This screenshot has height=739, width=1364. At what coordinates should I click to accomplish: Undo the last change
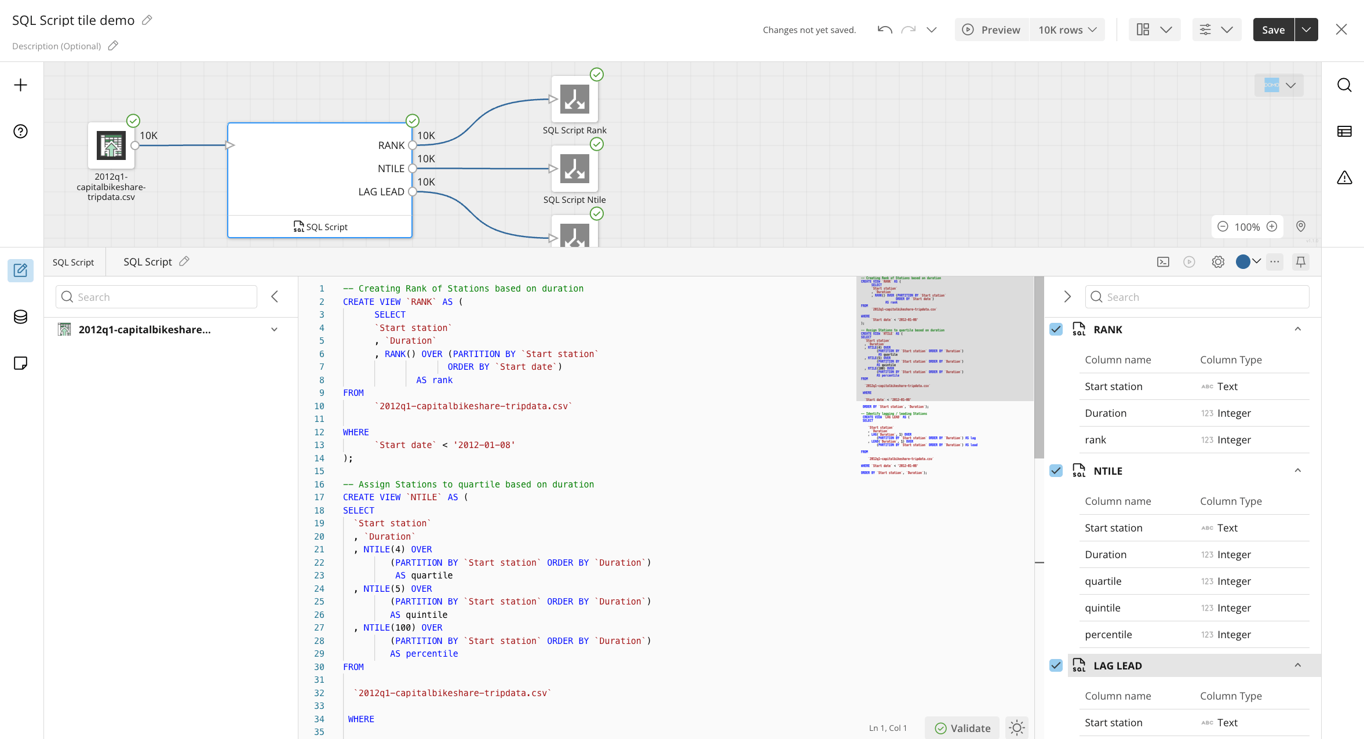point(884,30)
